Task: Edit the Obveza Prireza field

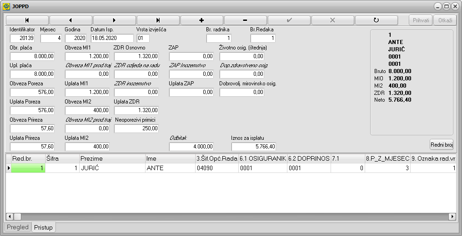Action: point(32,129)
